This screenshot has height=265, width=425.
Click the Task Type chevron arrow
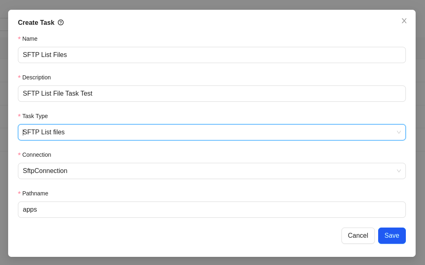[399, 132]
